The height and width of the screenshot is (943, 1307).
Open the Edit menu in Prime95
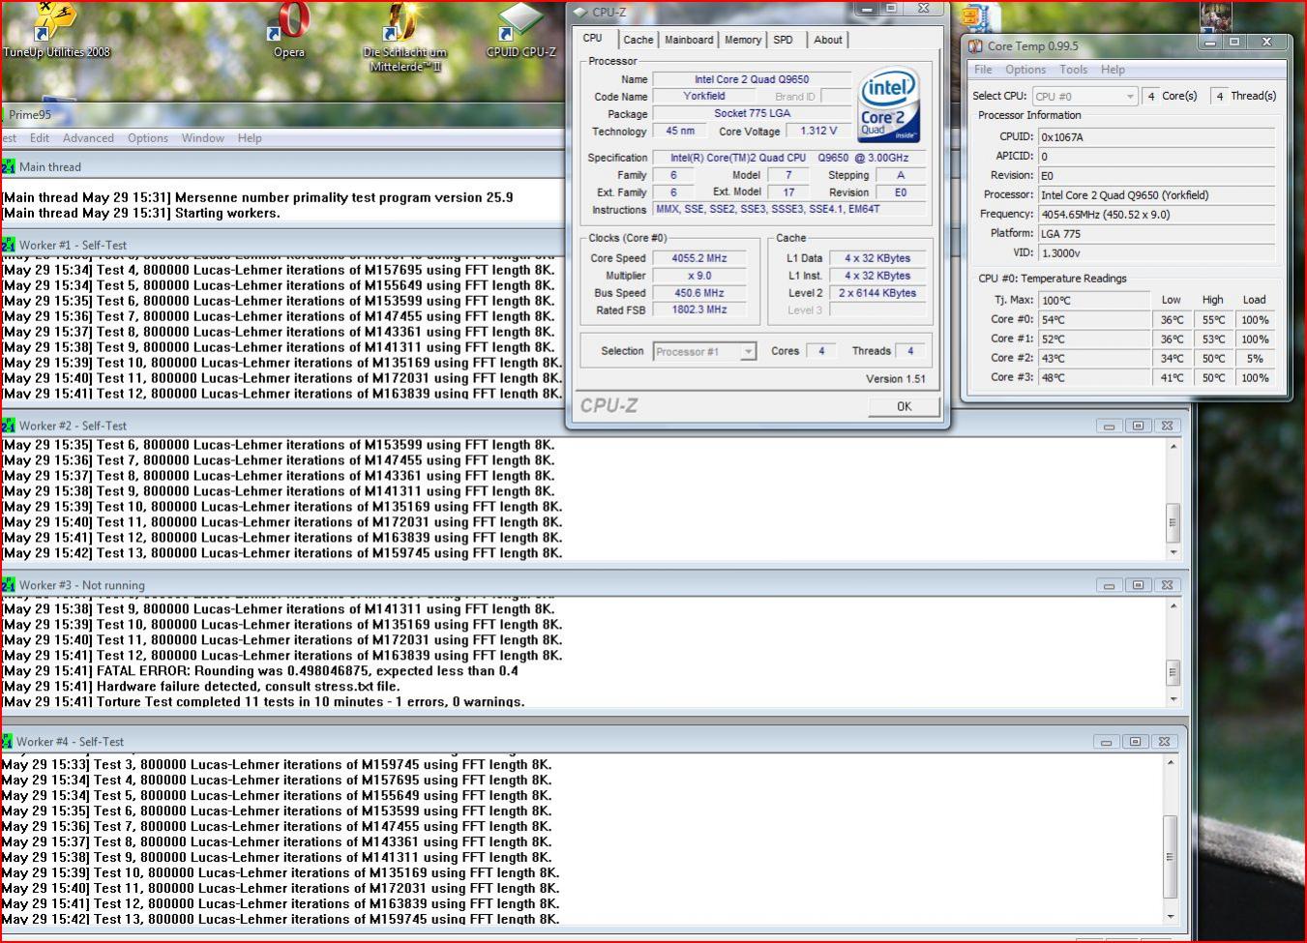tap(40, 138)
